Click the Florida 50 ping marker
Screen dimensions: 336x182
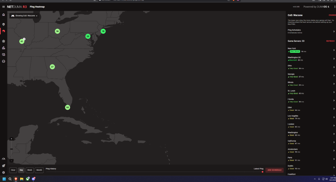tap(67, 107)
